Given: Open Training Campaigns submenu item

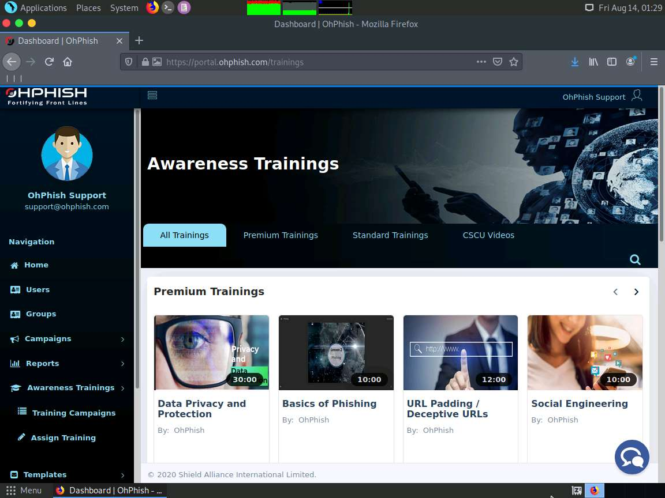Looking at the screenshot, I should pos(66,413).
